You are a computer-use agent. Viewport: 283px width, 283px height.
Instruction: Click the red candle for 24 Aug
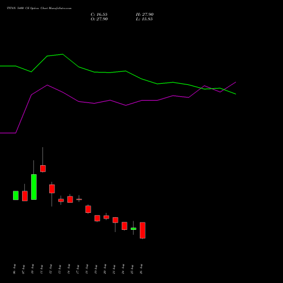125,226
